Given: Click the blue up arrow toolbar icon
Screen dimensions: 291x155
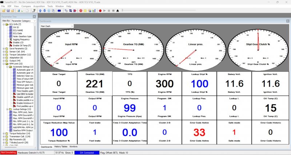Looking at the screenshot, I should [41, 11].
